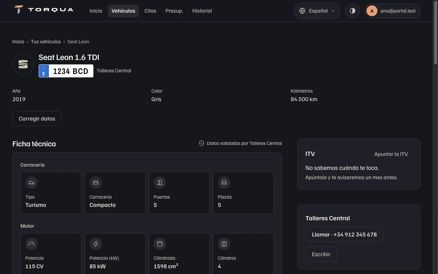Open the Citas nav item
The height and width of the screenshot is (274, 438).
tap(150, 11)
